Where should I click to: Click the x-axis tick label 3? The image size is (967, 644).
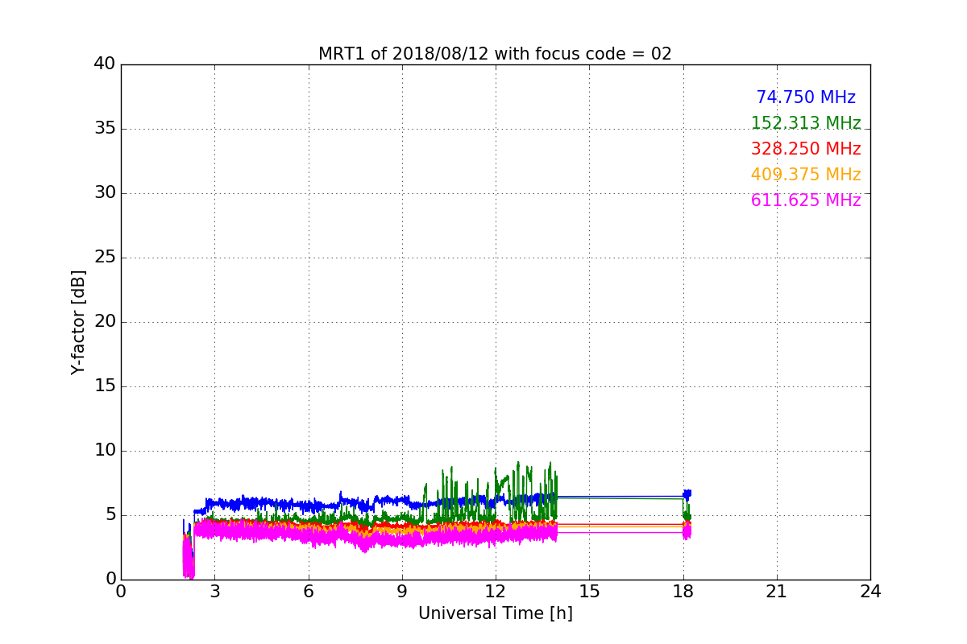pyautogui.click(x=214, y=591)
